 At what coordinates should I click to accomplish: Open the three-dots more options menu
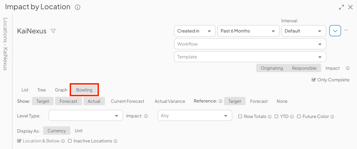point(346,30)
